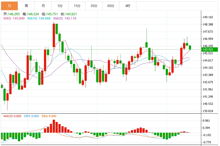The height and width of the screenshot is (146, 220).
Task: Click the tallest red MACD histogram bar
Action: tap(54, 126)
